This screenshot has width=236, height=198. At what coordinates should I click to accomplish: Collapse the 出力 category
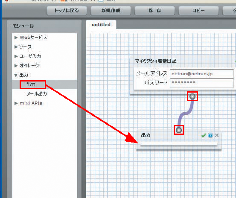tap(21, 75)
